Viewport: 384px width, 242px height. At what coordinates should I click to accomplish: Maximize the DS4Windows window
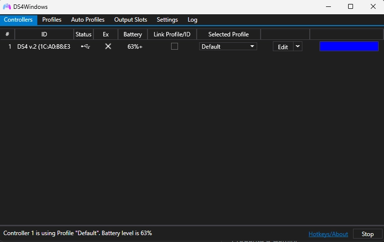pos(351,6)
